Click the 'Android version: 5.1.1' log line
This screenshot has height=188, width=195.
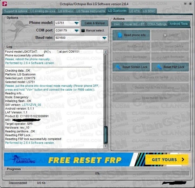tap(19, 109)
